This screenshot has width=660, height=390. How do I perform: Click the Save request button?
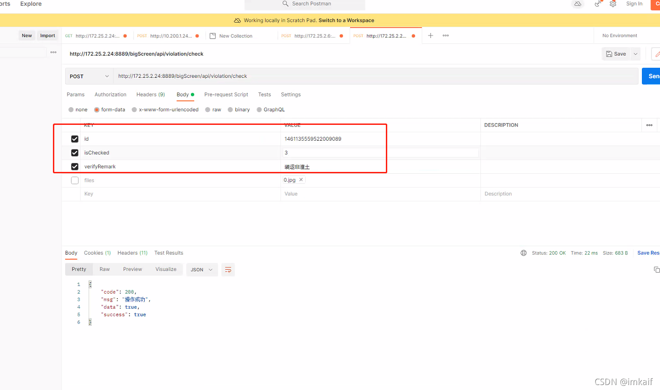coord(616,54)
